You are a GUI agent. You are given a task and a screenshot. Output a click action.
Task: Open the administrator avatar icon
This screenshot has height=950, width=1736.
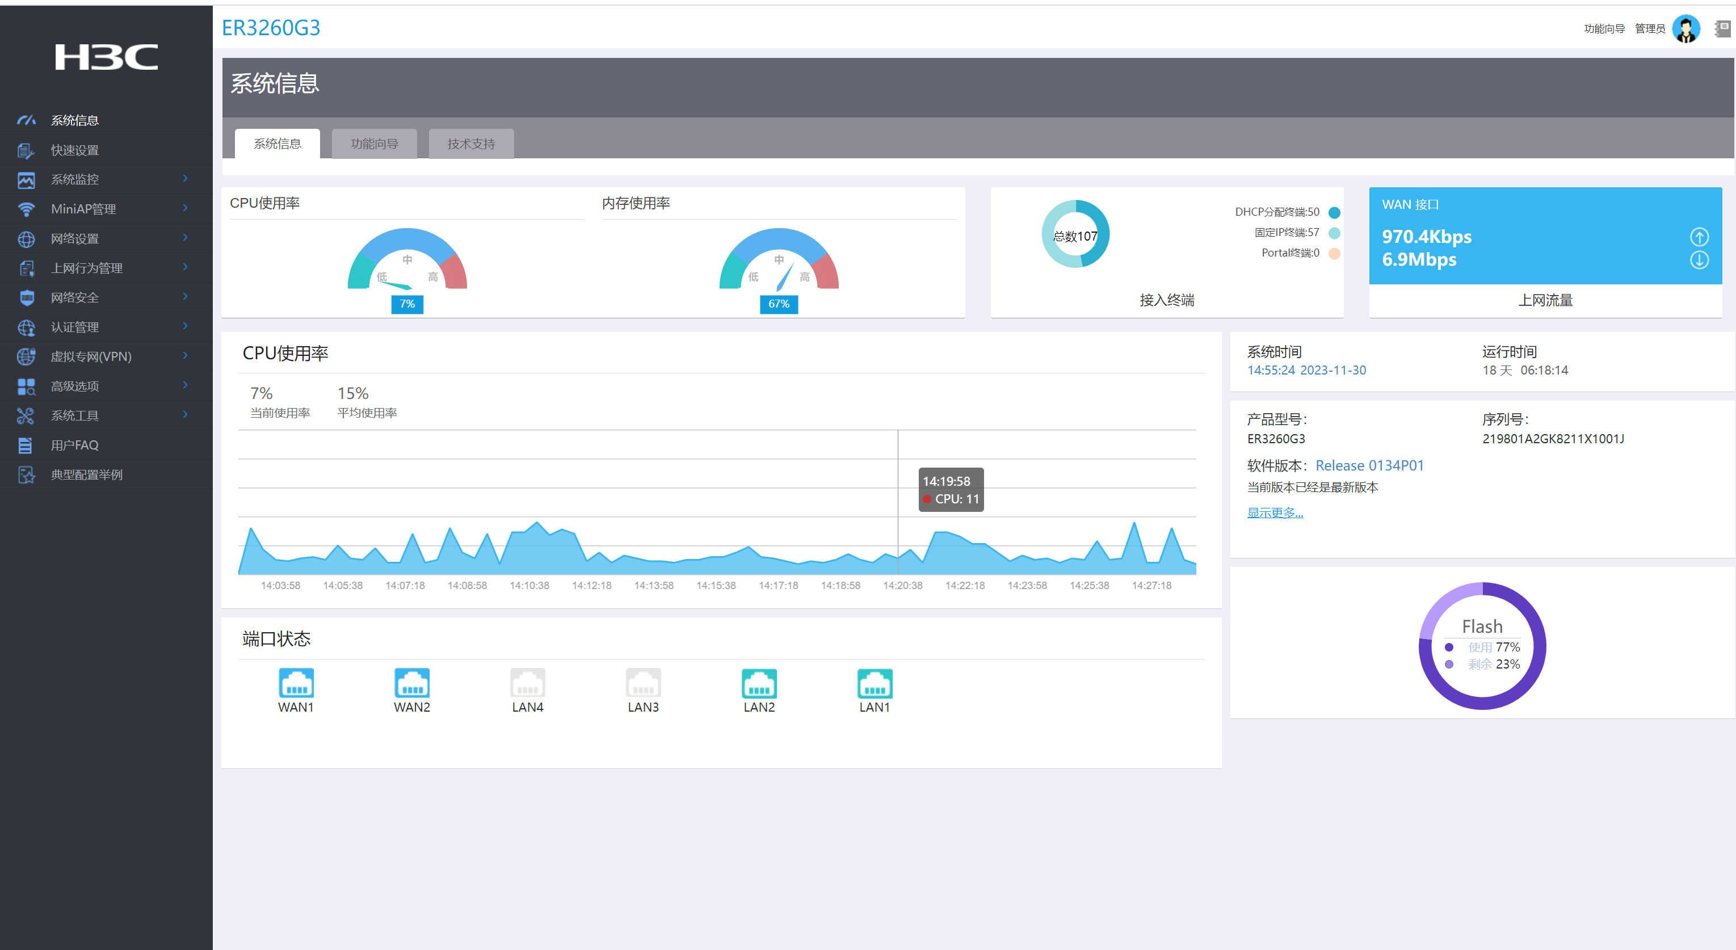[1685, 28]
